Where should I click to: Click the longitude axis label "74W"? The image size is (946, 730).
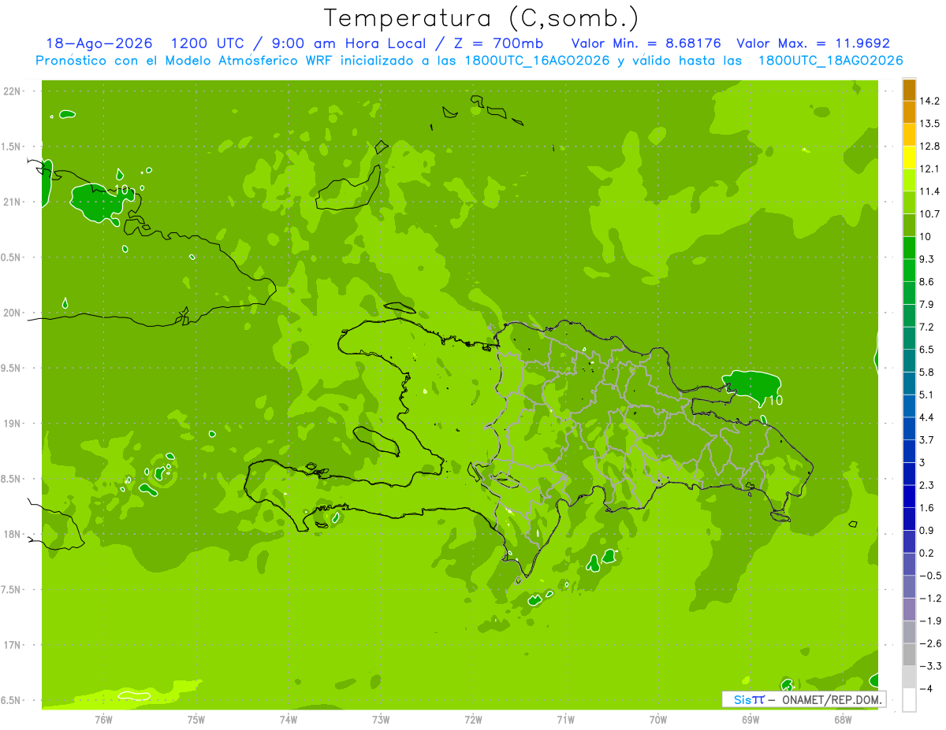[289, 719]
